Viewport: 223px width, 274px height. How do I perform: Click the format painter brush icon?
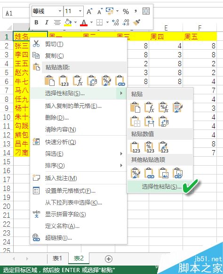tap(136, 23)
